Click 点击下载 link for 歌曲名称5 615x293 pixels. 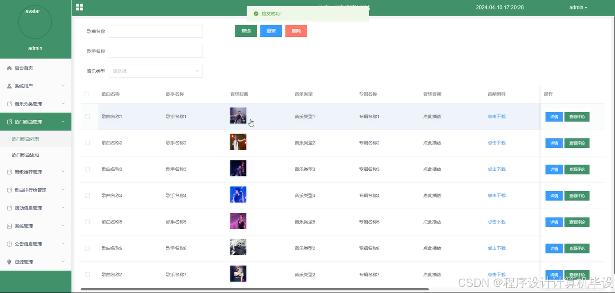coord(496,222)
